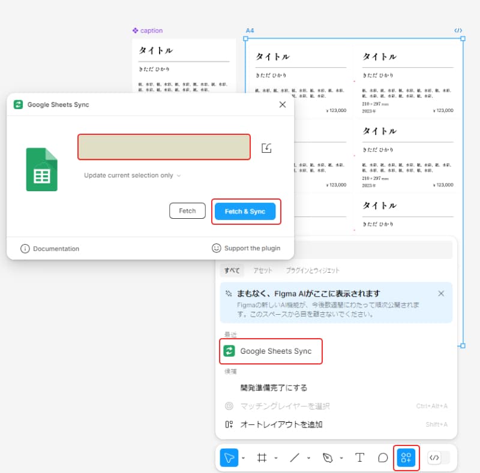Click the spreadsheet URL input field

click(x=164, y=147)
